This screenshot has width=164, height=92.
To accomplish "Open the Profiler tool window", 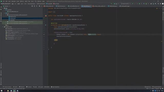I will [47, 87].
